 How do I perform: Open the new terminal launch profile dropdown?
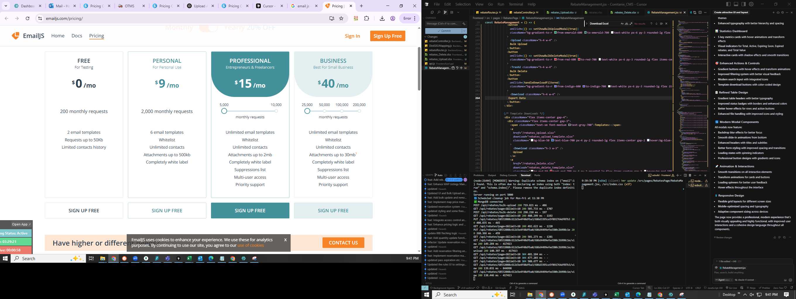pos(681,176)
